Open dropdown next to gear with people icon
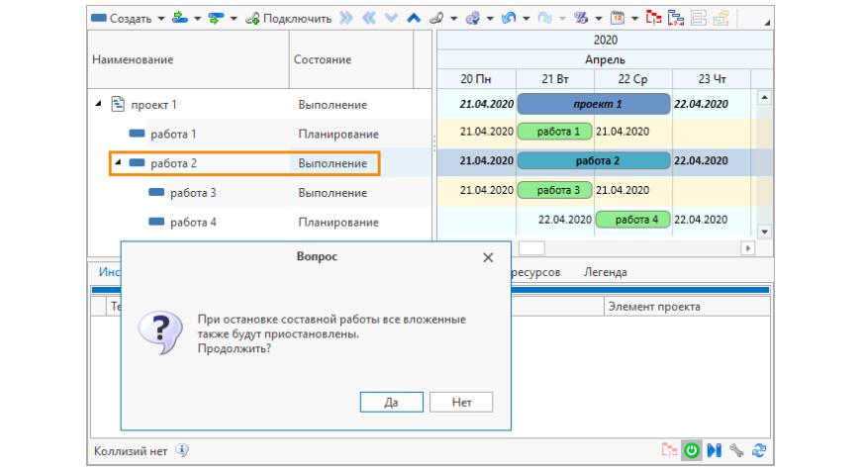861x470 pixels. [490, 18]
